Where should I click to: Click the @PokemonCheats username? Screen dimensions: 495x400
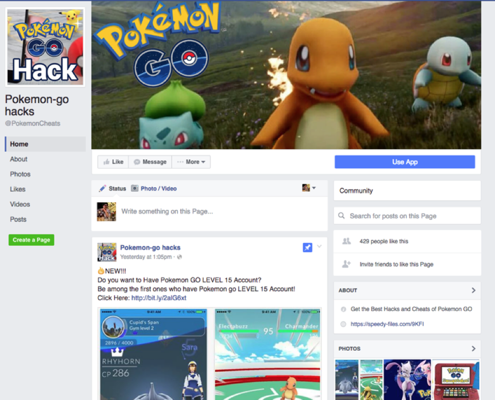point(32,123)
